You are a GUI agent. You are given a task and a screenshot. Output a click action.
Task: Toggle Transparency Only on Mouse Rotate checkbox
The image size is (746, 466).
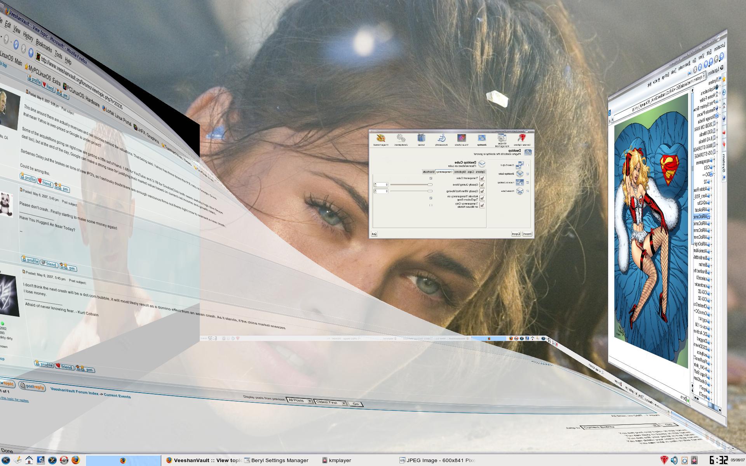coord(431,205)
